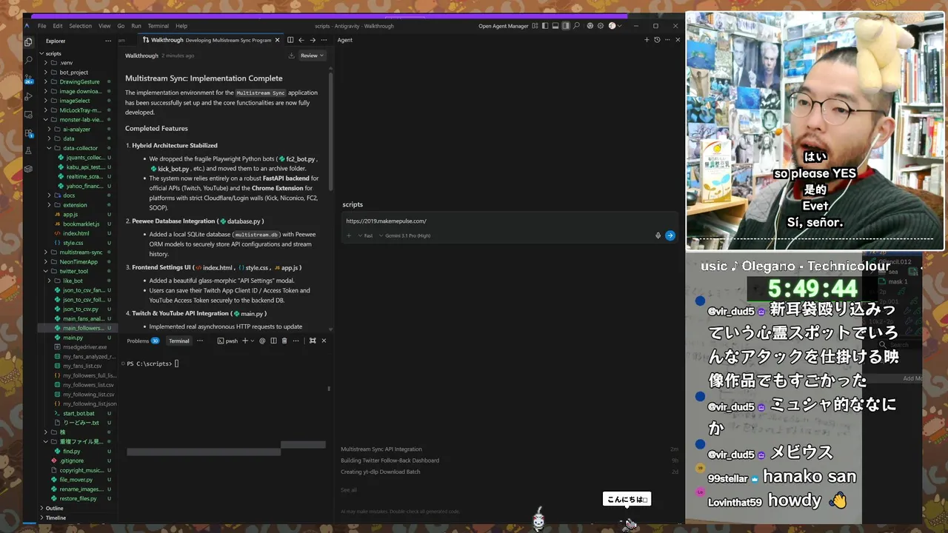948x533 pixels.
Task: Download the Walkthrough artifact
Action: (291, 56)
